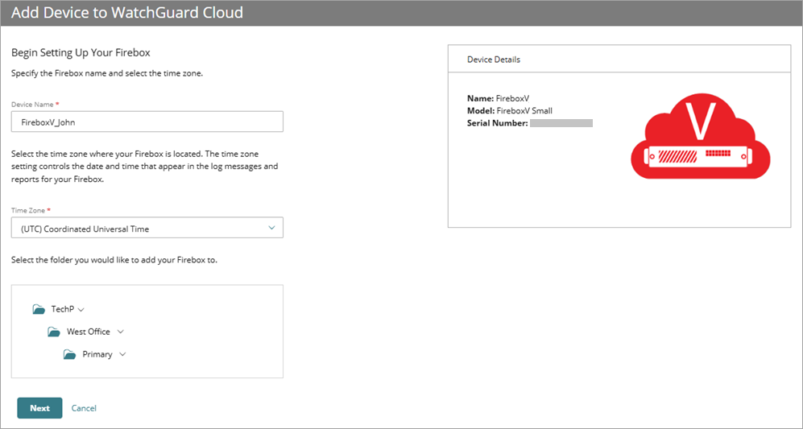This screenshot has width=803, height=429.
Task: Click the Cancel link
Action: click(x=84, y=408)
